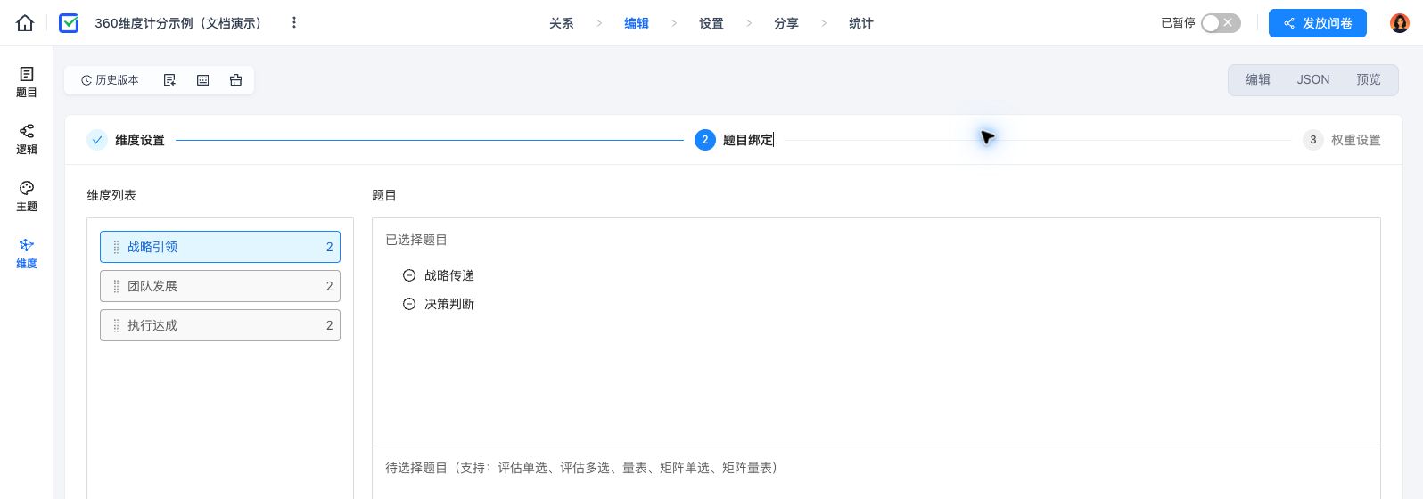The height and width of the screenshot is (499, 1423).
Task: Open the three-dot more options menu
Action: coord(294,23)
